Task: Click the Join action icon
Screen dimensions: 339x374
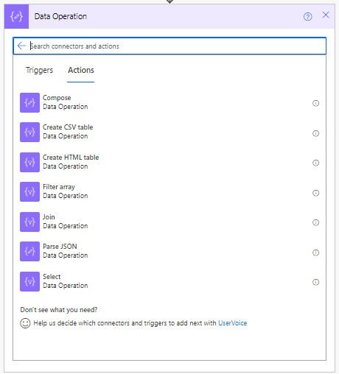Action: tap(29, 222)
